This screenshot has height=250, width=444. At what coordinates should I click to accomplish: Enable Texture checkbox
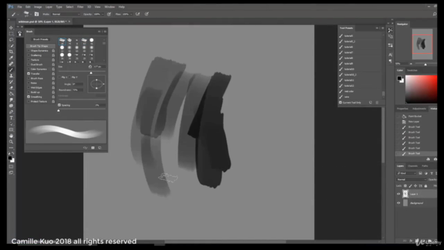tap(28, 60)
